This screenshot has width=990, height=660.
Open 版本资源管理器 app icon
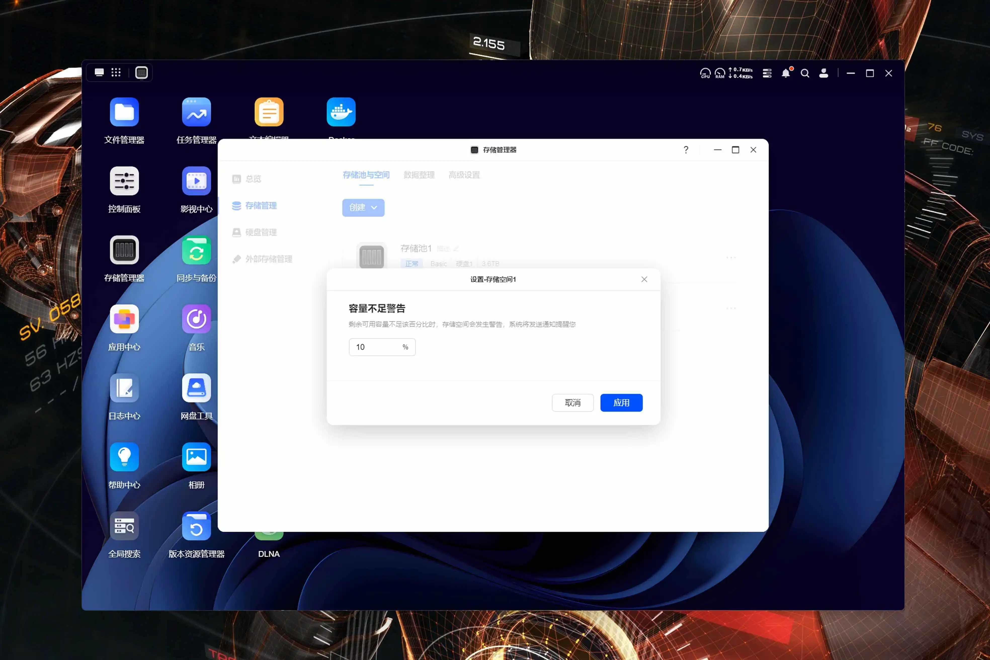click(196, 526)
